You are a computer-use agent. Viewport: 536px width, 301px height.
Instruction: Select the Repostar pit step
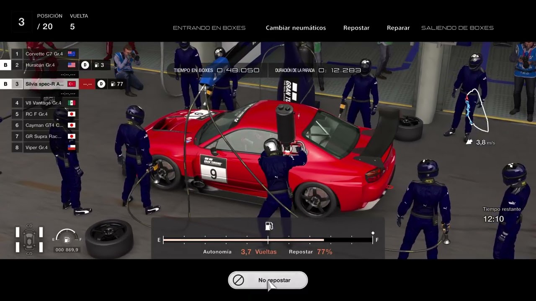pos(356,28)
